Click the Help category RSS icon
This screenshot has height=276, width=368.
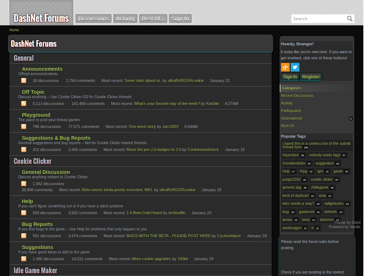pos(24,212)
